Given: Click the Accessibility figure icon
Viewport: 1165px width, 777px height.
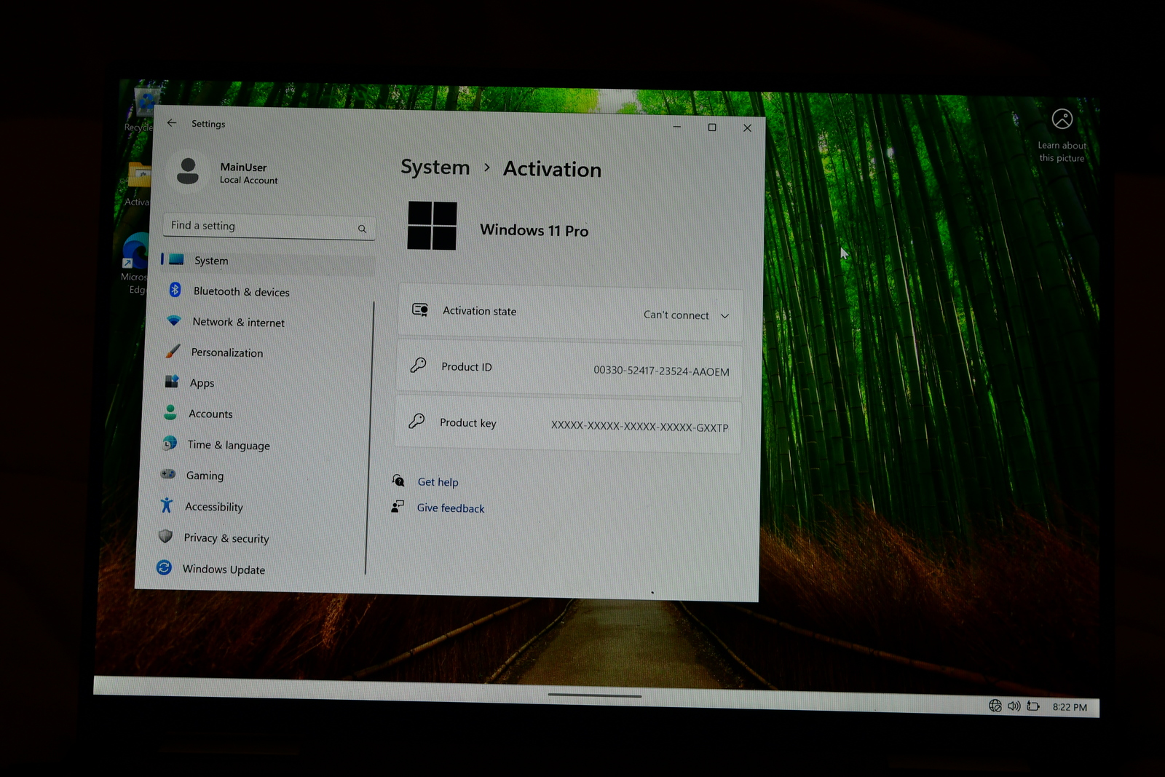Looking at the screenshot, I should 167,505.
